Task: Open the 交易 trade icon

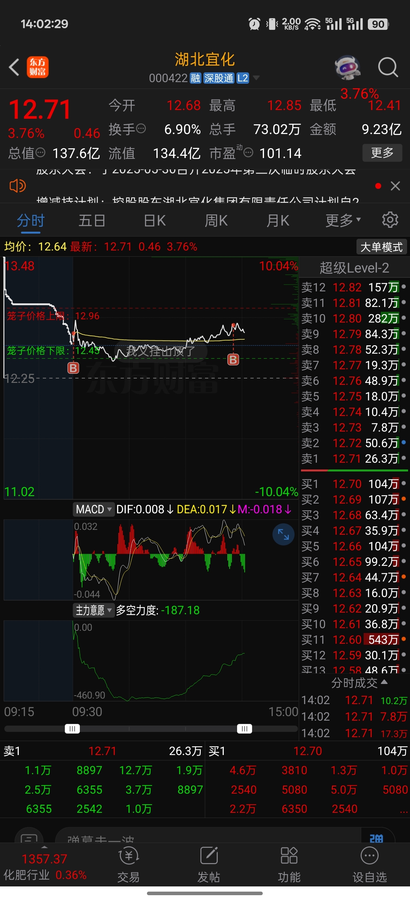Action: pyautogui.click(x=128, y=865)
